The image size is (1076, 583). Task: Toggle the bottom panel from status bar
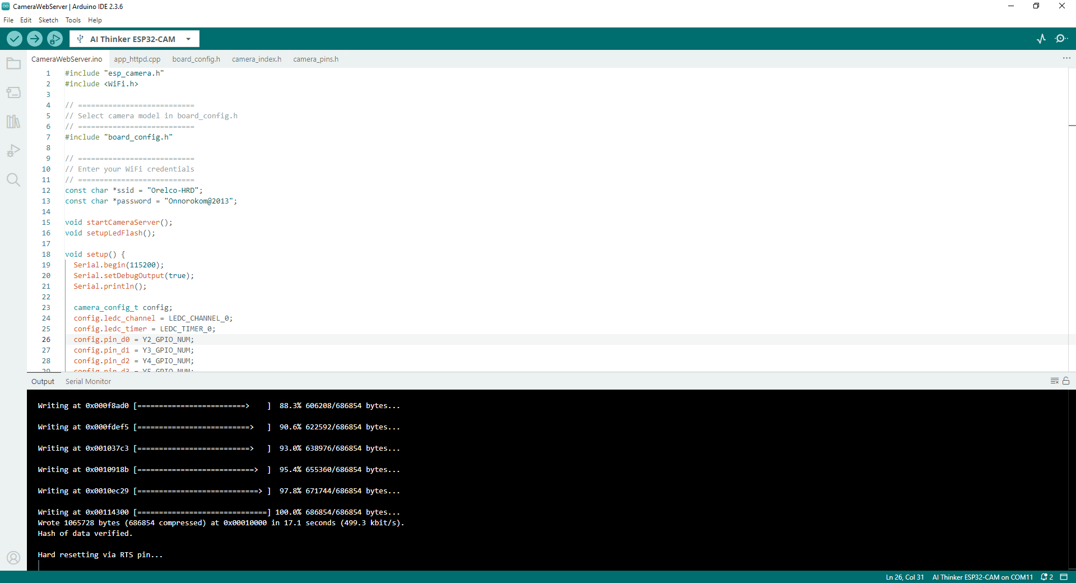tap(1064, 577)
